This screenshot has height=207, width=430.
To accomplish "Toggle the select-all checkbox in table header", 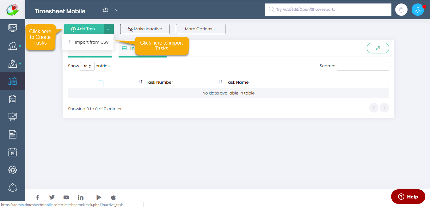I will pyautogui.click(x=101, y=83).
